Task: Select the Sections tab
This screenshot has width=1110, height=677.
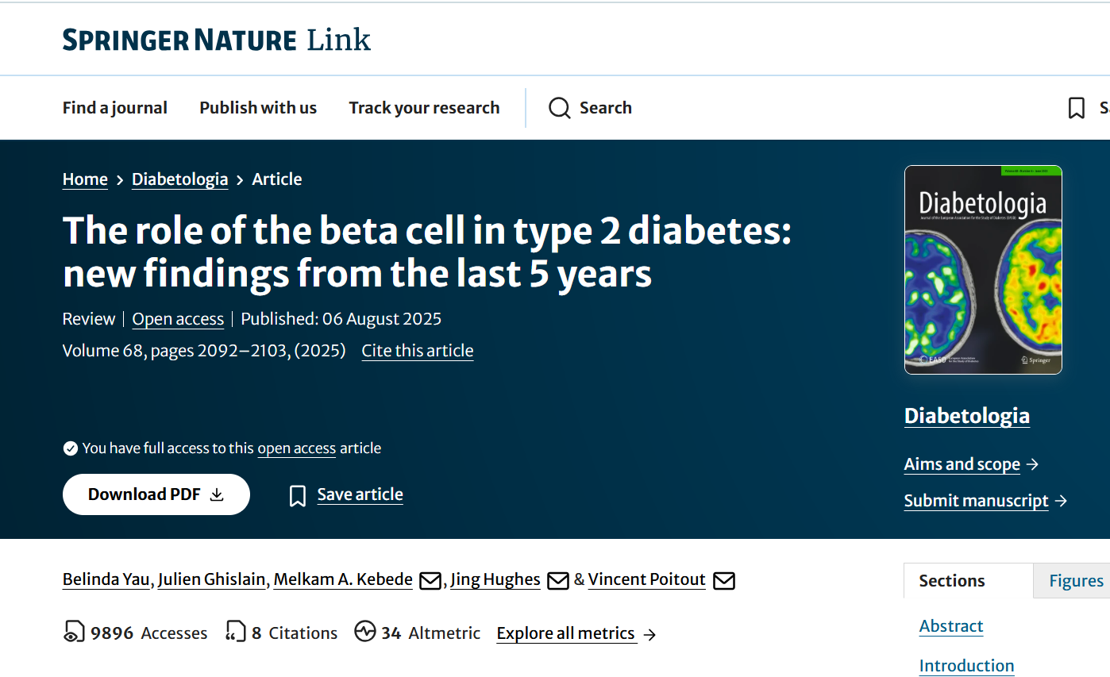Action: pos(951,581)
